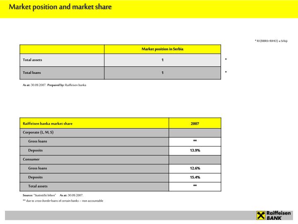Click the asterisk beside the Total assets row
298x224 pixels.
coord(226,59)
